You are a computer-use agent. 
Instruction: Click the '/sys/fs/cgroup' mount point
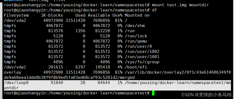(142, 62)
